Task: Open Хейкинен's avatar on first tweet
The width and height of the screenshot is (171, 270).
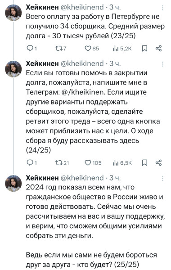Action: [x=13, y=13]
